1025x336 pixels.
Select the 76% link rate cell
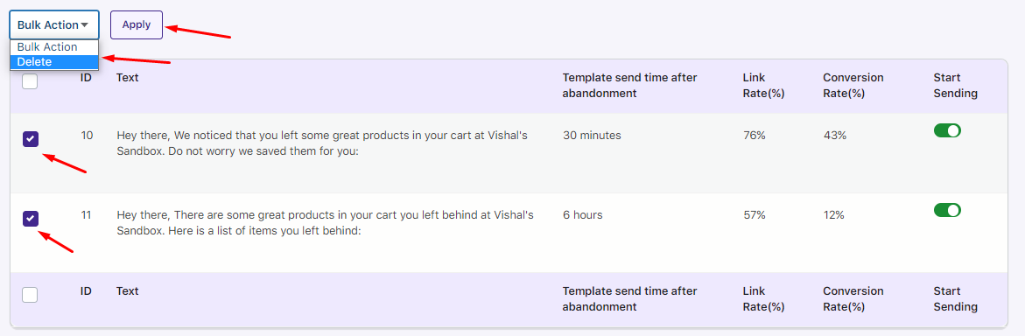point(755,136)
